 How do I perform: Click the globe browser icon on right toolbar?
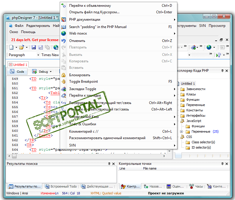click(209, 47)
